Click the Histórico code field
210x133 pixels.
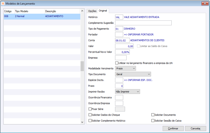119,17
